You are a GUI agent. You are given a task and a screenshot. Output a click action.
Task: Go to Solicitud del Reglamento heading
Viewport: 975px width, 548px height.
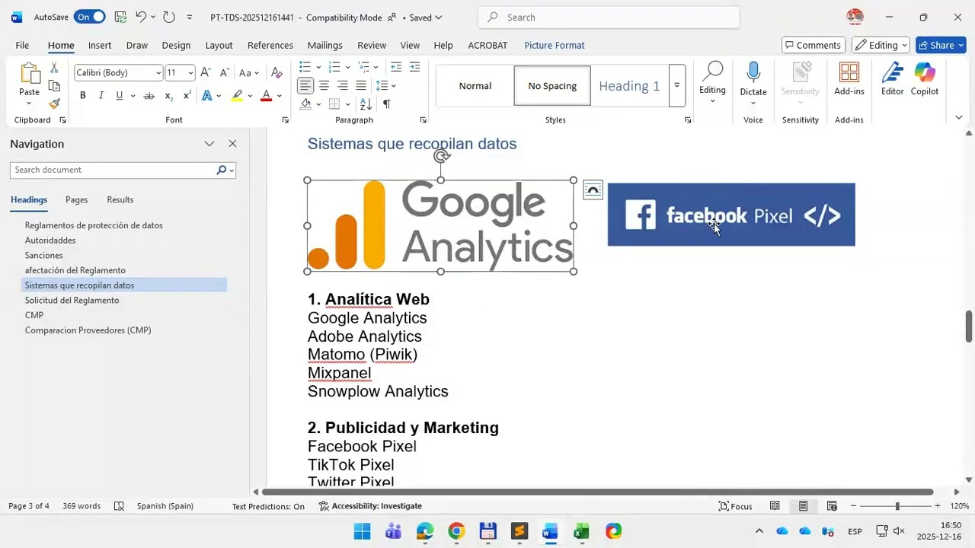point(72,300)
